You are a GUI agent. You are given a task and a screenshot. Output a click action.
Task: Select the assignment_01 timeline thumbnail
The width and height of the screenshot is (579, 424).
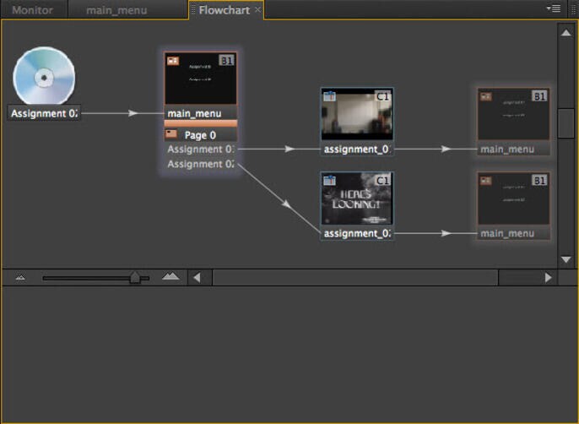point(356,115)
